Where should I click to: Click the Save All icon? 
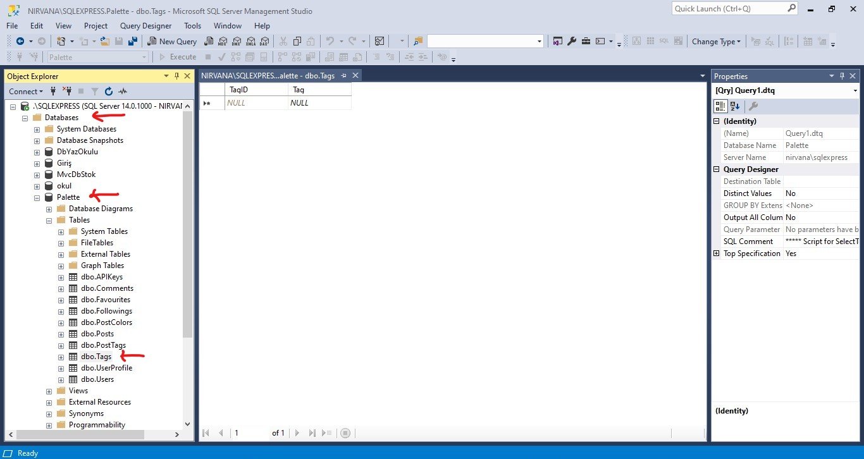click(133, 41)
